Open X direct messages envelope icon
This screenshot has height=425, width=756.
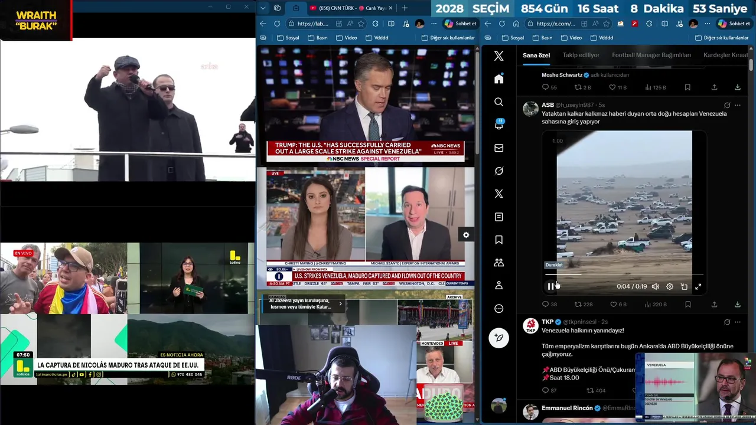tap(499, 148)
